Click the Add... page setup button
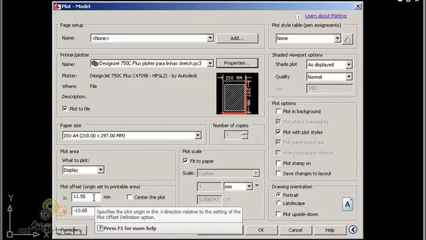426x240 pixels. (x=237, y=39)
